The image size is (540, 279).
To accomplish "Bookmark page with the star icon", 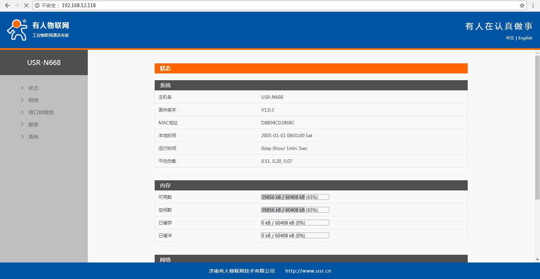I will point(522,5).
